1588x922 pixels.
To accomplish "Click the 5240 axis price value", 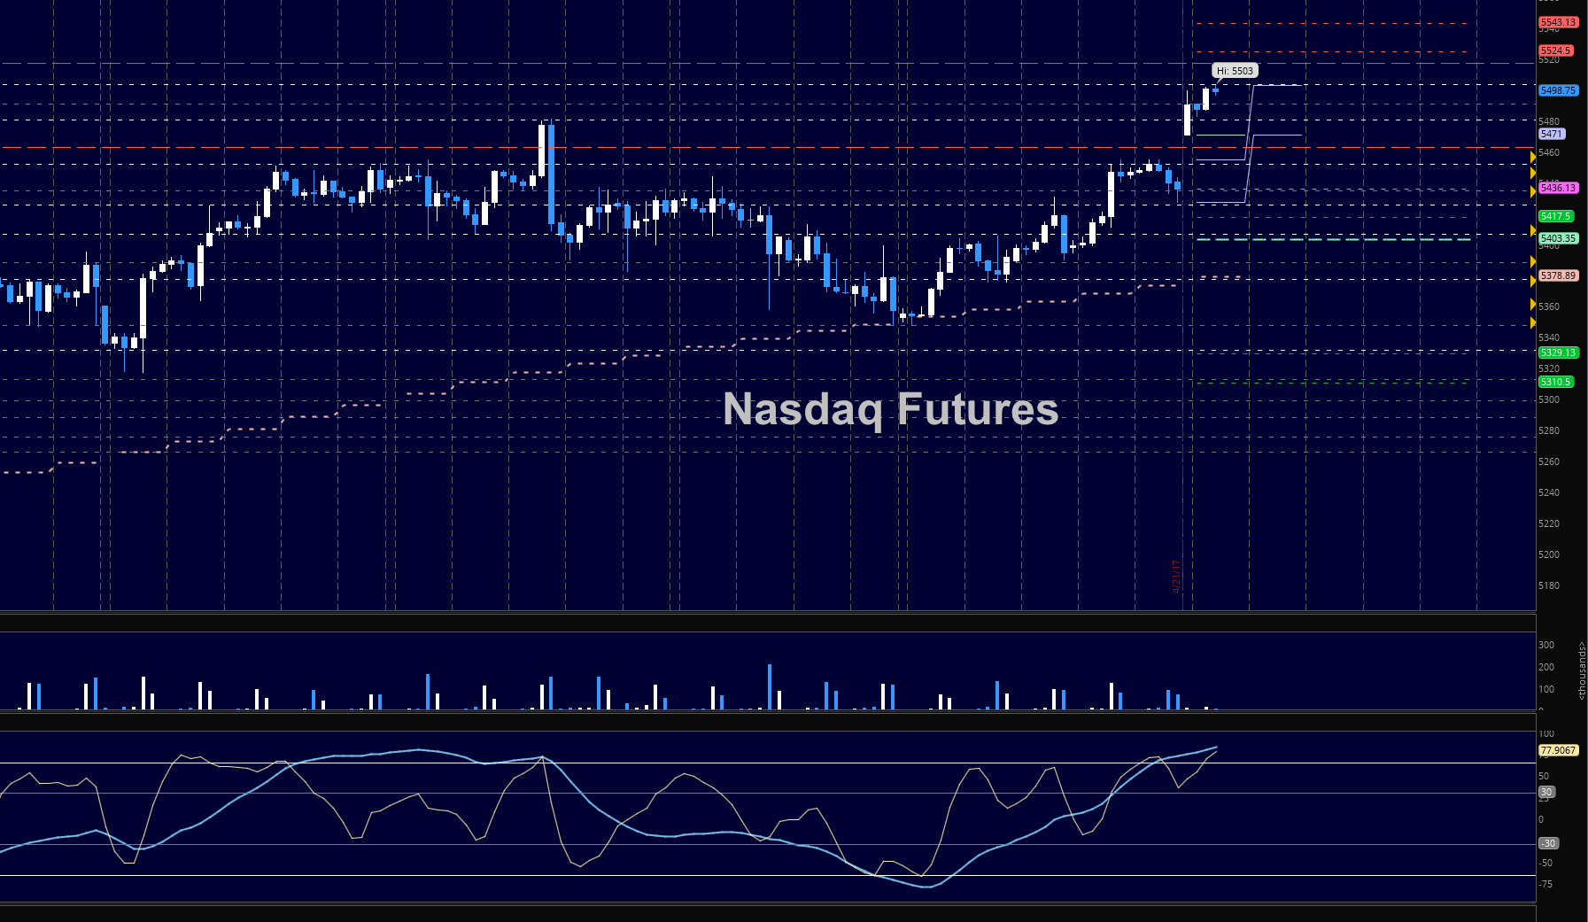I will point(1549,492).
